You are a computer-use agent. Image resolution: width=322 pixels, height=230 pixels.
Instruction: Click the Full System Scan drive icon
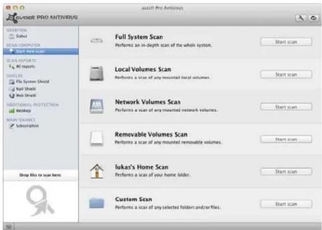(97, 40)
